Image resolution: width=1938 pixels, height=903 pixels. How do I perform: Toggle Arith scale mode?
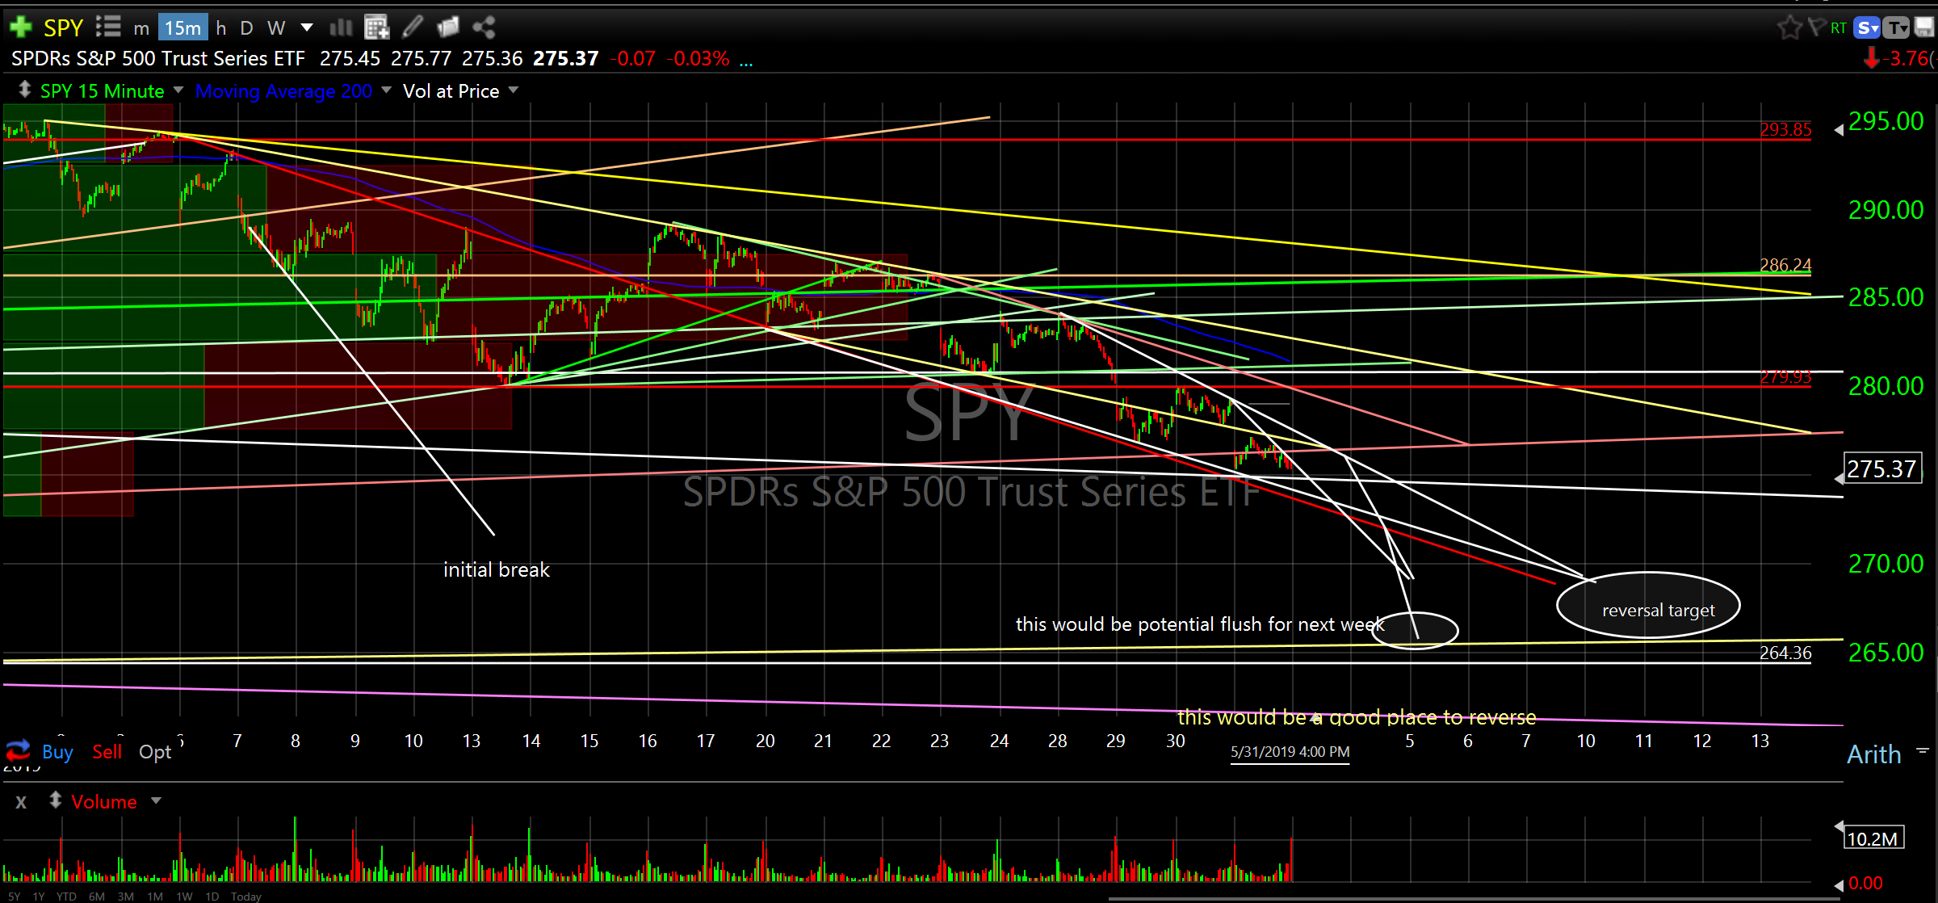[1873, 754]
